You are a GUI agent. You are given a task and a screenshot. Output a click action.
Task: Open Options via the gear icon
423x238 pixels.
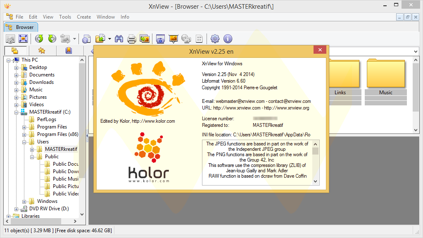tap(215, 39)
